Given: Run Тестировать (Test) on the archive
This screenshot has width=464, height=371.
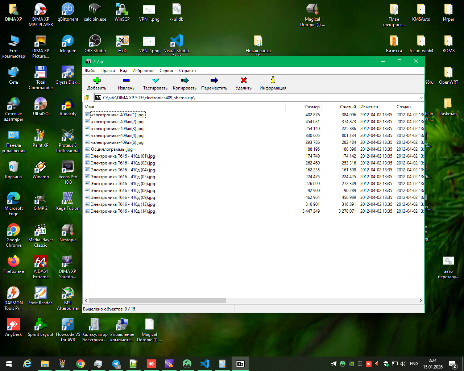Looking at the screenshot, I should pyautogui.click(x=155, y=80).
